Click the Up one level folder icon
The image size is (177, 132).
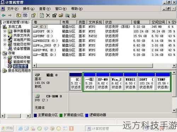point(18,15)
